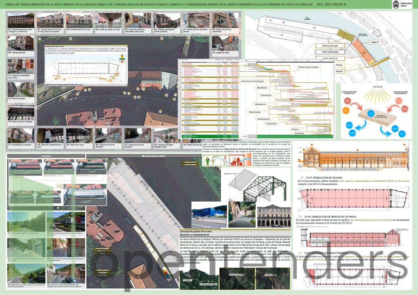418x295 pixels.
Task: Click the 'Actuaciones Previas' Gantt label
Action: (x=308, y=67)
